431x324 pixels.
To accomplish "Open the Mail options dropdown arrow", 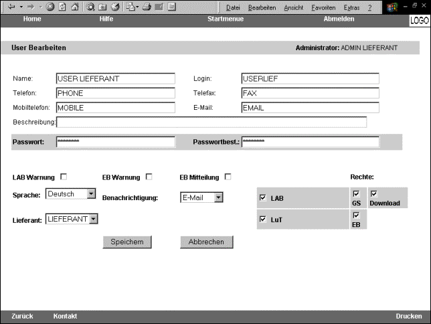I will point(137,7).
